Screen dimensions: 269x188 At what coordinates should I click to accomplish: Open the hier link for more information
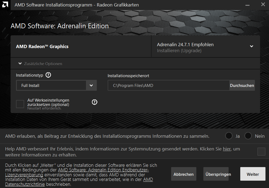pyautogui.click(x=227, y=149)
